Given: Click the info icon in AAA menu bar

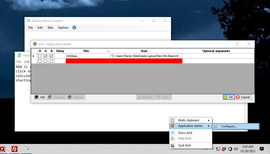Looking at the screenshot, I should pyautogui.click(x=74, y=28).
